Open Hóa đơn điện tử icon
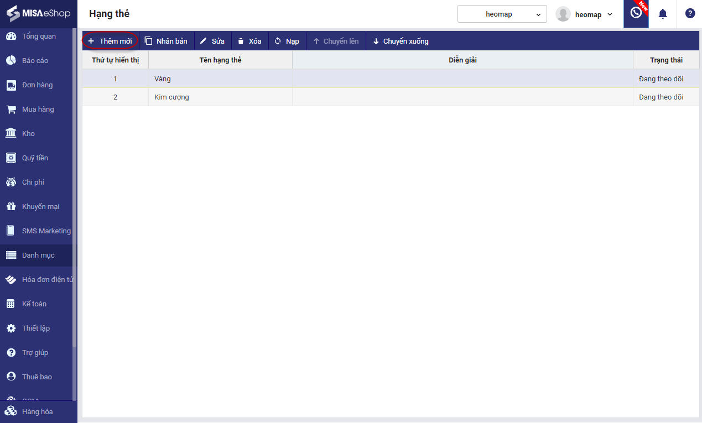This screenshot has width=702, height=423. (11, 279)
